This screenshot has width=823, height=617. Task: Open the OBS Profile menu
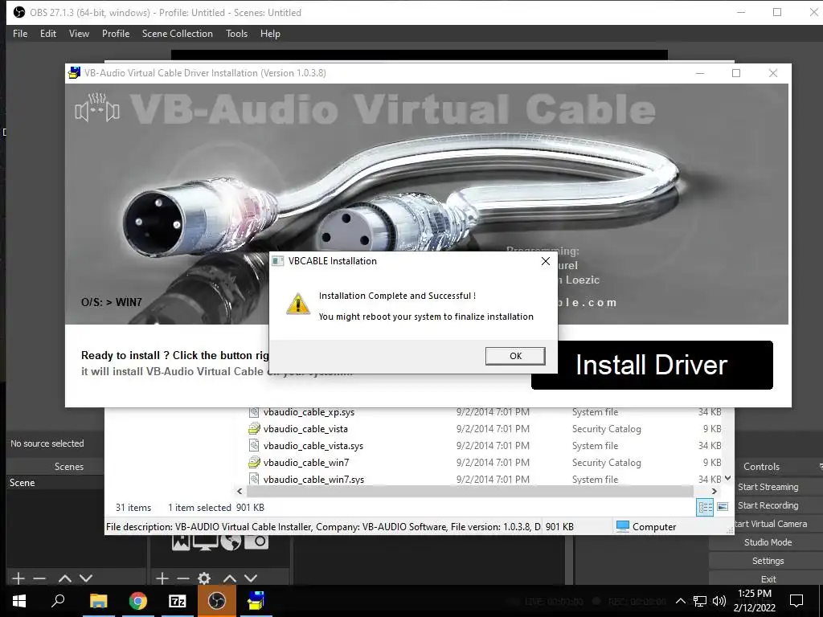point(116,34)
